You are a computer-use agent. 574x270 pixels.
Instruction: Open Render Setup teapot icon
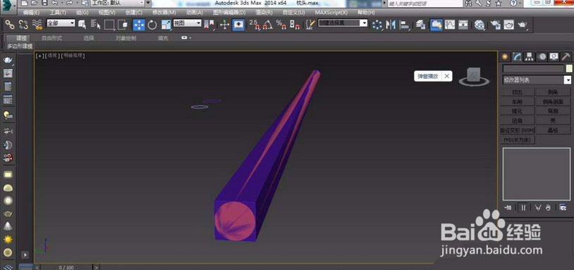[495, 25]
